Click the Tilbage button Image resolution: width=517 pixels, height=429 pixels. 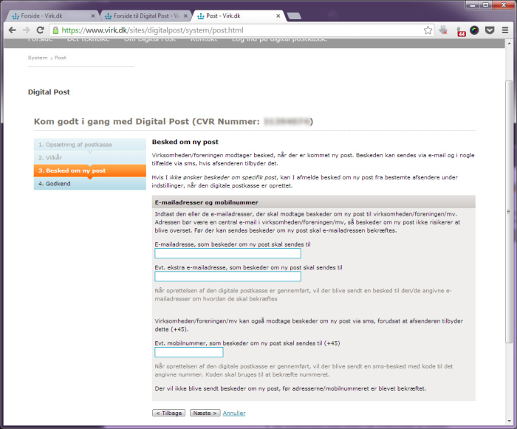169,413
